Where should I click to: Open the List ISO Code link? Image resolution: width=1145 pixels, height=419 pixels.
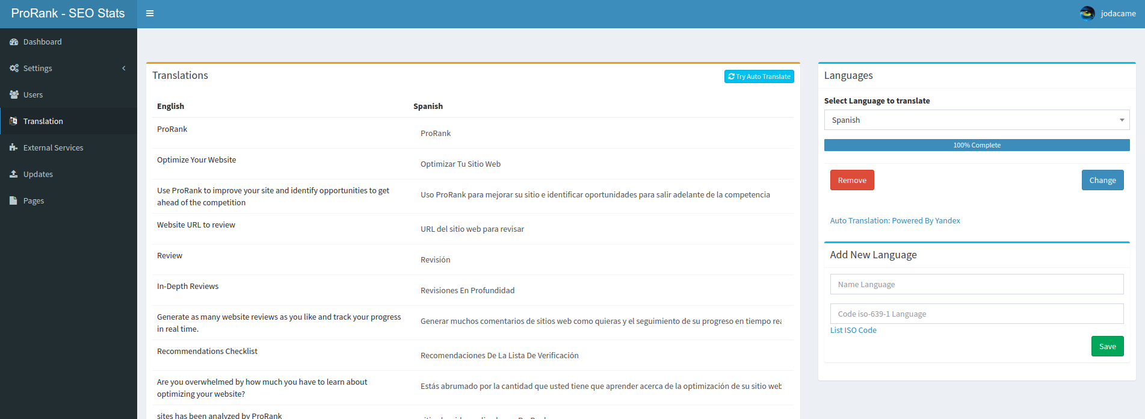(853, 330)
